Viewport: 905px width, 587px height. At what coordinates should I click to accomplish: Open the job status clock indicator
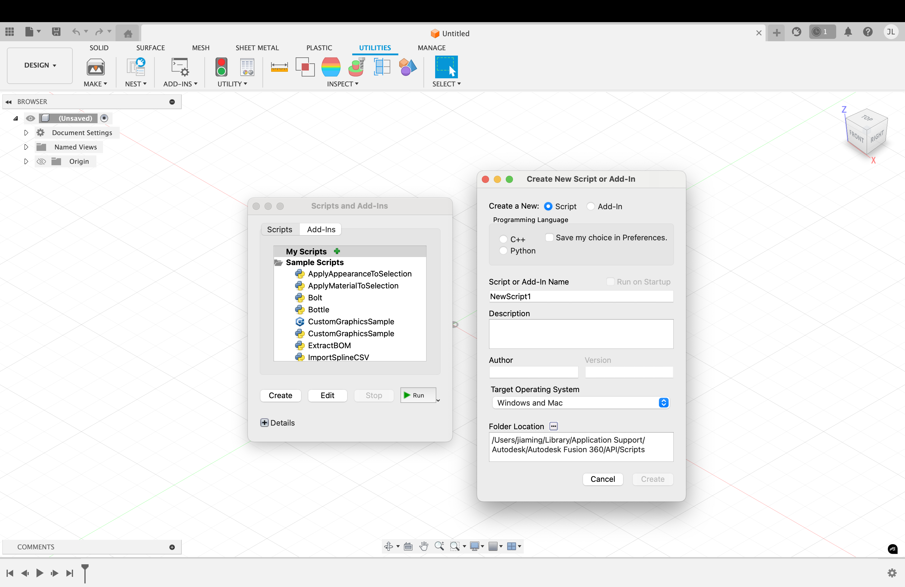(822, 32)
